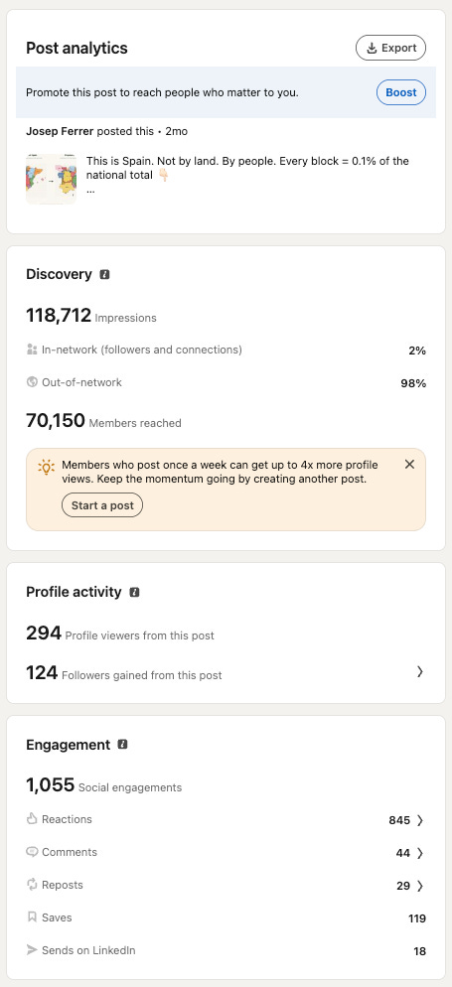Export the post analytics
452x987 pixels.
point(391,48)
